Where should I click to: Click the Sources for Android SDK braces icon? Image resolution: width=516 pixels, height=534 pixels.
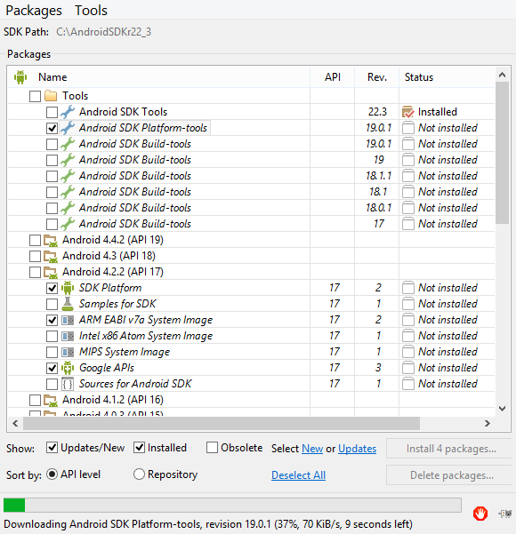point(68,384)
